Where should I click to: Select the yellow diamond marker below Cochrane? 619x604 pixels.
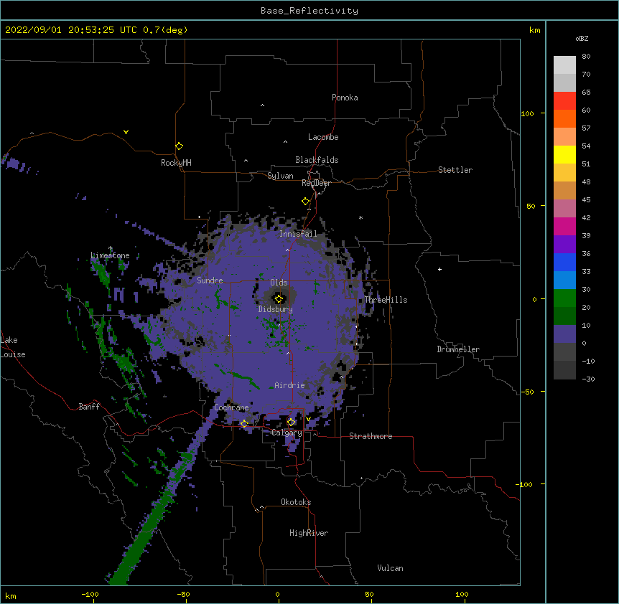tap(244, 423)
